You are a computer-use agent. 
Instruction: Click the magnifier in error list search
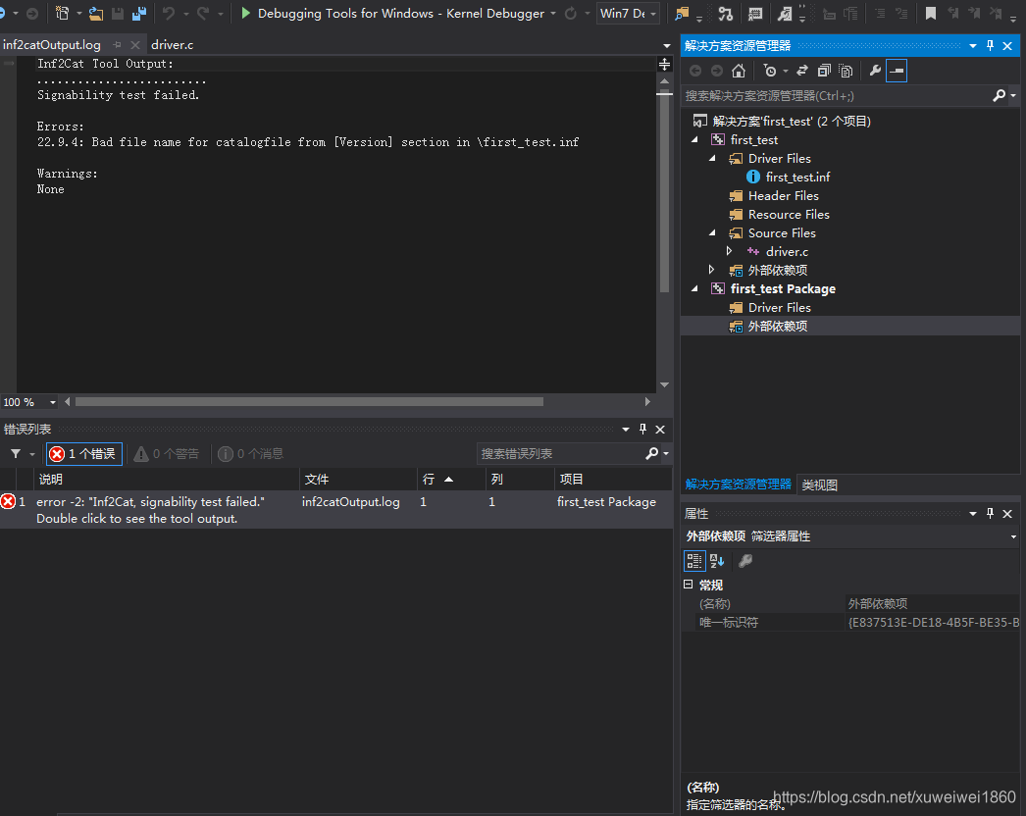pyautogui.click(x=651, y=453)
